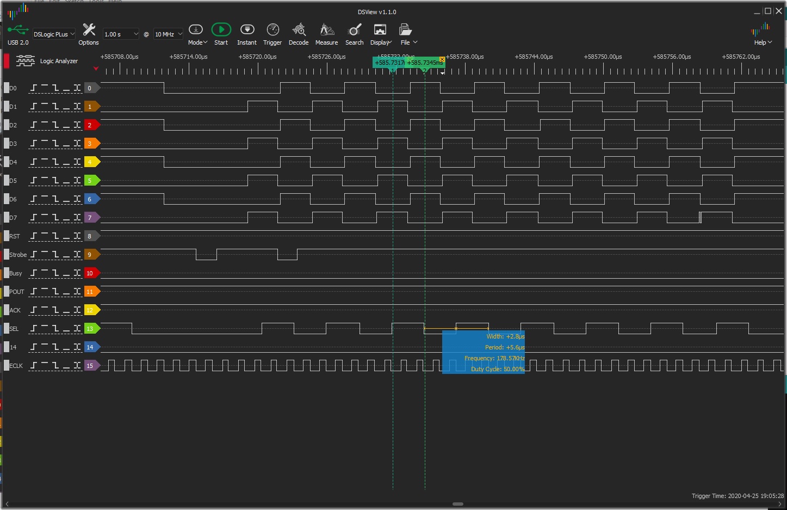Click the brown Strobe channel tag 9
The width and height of the screenshot is (787, 510).
(x=92, y=255)
